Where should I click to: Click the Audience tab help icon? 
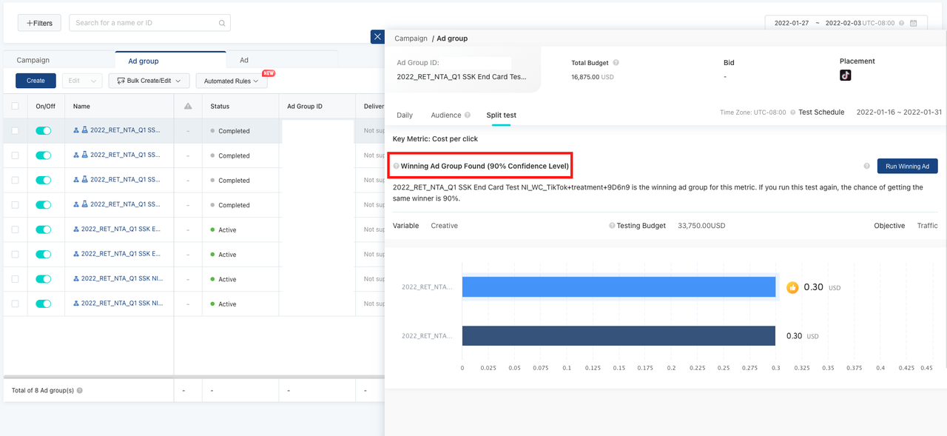468,115
